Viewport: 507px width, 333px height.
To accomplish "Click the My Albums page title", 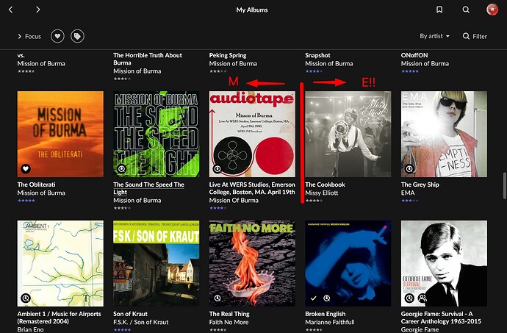I will 252,10.
